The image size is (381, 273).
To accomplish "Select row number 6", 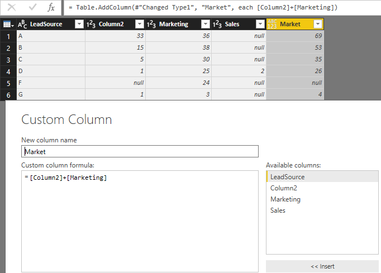I will (x=8, y=95).
